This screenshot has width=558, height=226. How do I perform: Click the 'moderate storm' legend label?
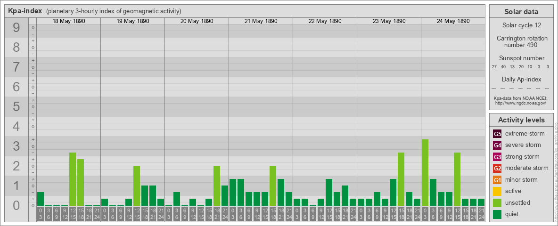tap(527, 168)
